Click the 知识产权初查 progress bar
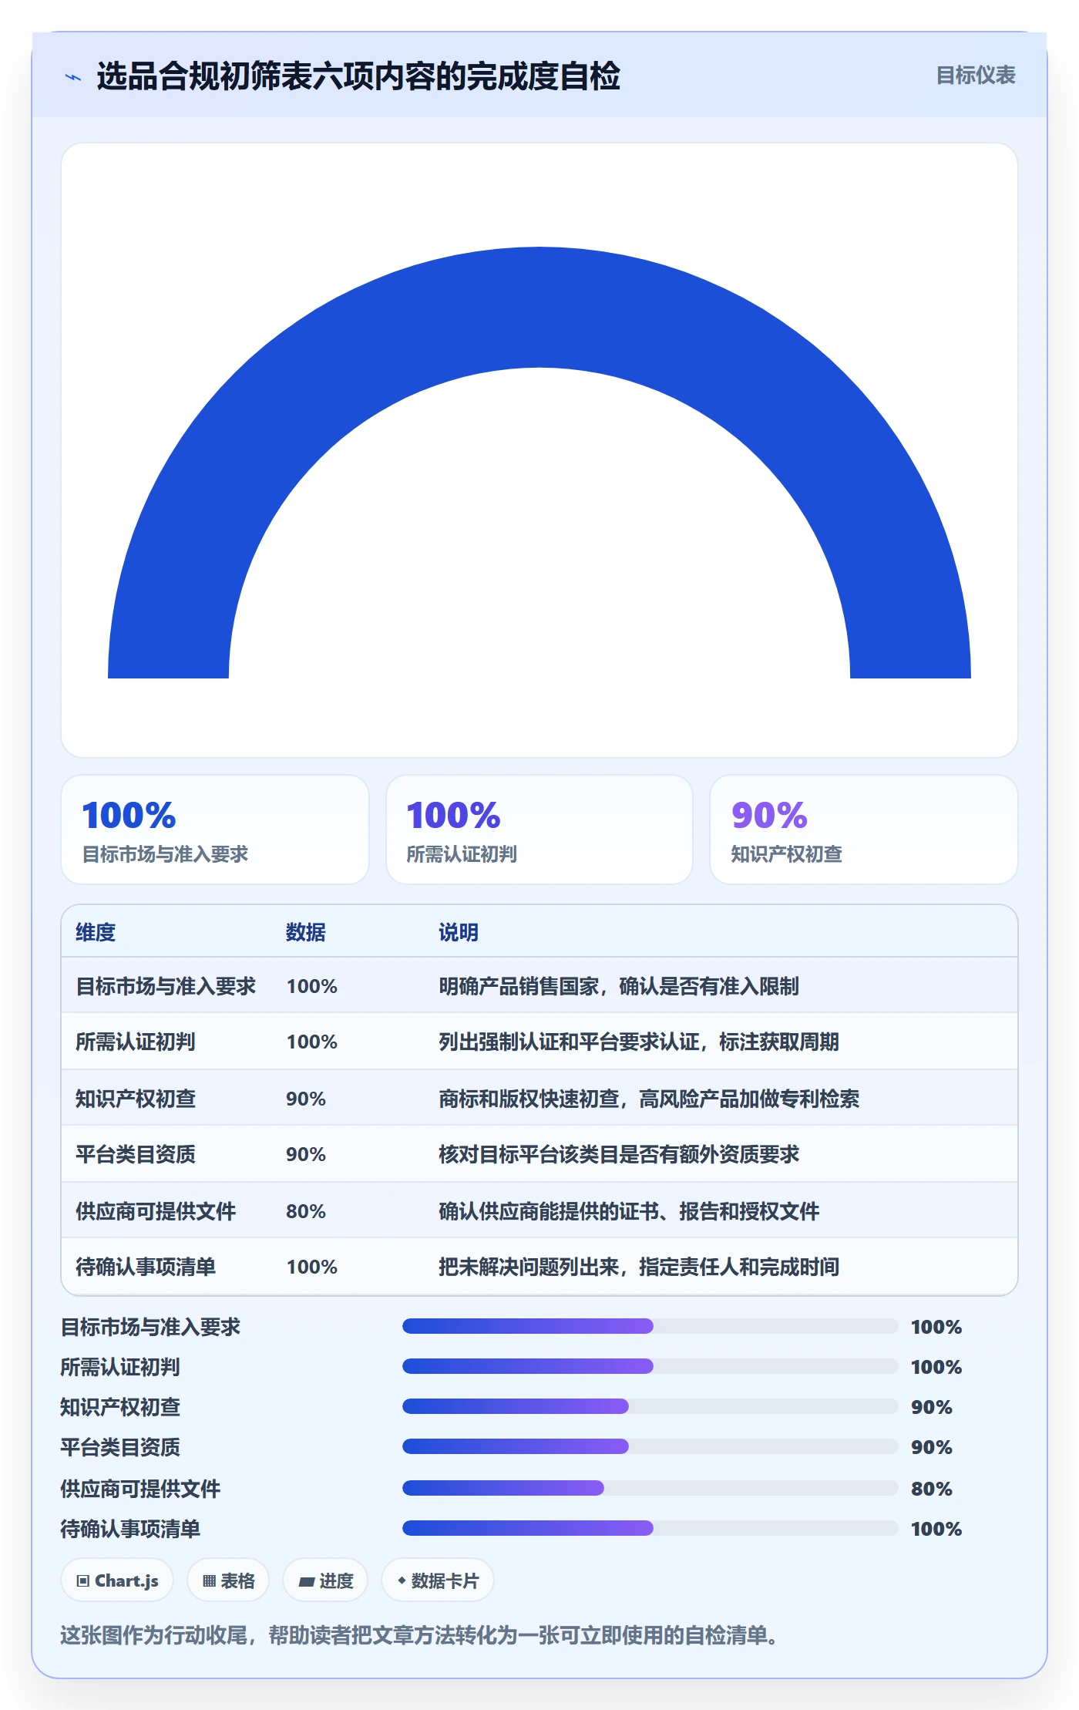The width and height of the screenshot is (1079, 1710). pos(650,1406)
